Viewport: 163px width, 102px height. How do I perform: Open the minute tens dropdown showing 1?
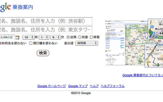point(44,37)
